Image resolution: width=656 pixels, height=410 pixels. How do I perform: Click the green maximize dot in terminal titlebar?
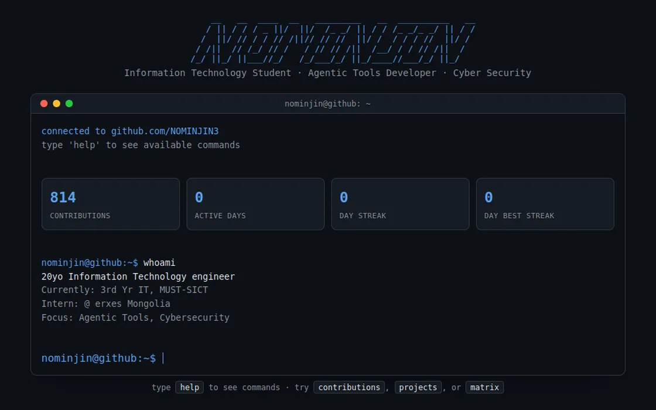pyautogui.click(x=69, y=103)
